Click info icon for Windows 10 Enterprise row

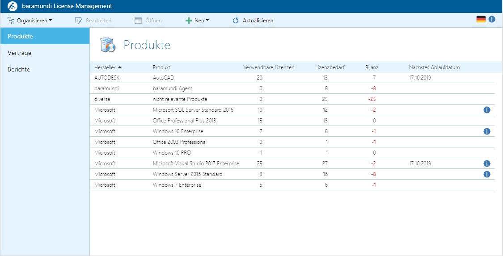pyautogui.click(x=486, y=131)
